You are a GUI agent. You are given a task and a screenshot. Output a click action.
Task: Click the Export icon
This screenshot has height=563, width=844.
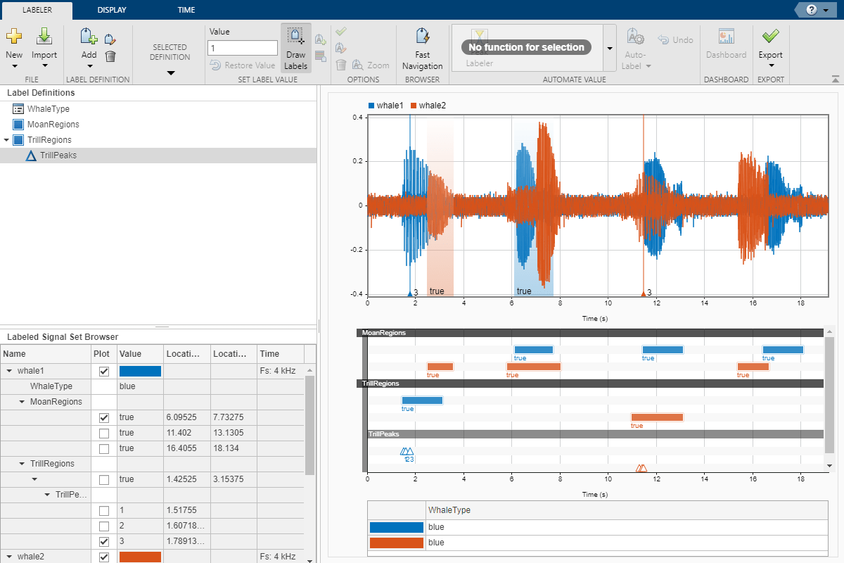pyautogui.click(x=770, y=37)
